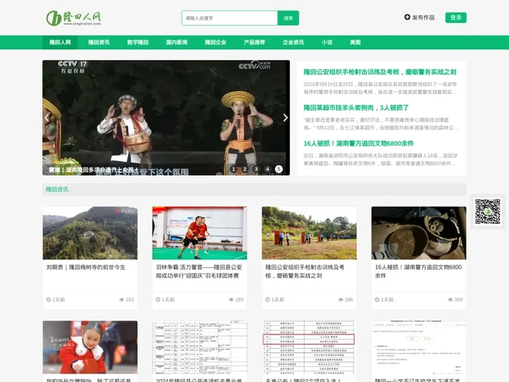Image resolution: width=509 pixels, height=382 pixels.
Task: Click view-count eye icon showing 286
Action: [341, 299]
